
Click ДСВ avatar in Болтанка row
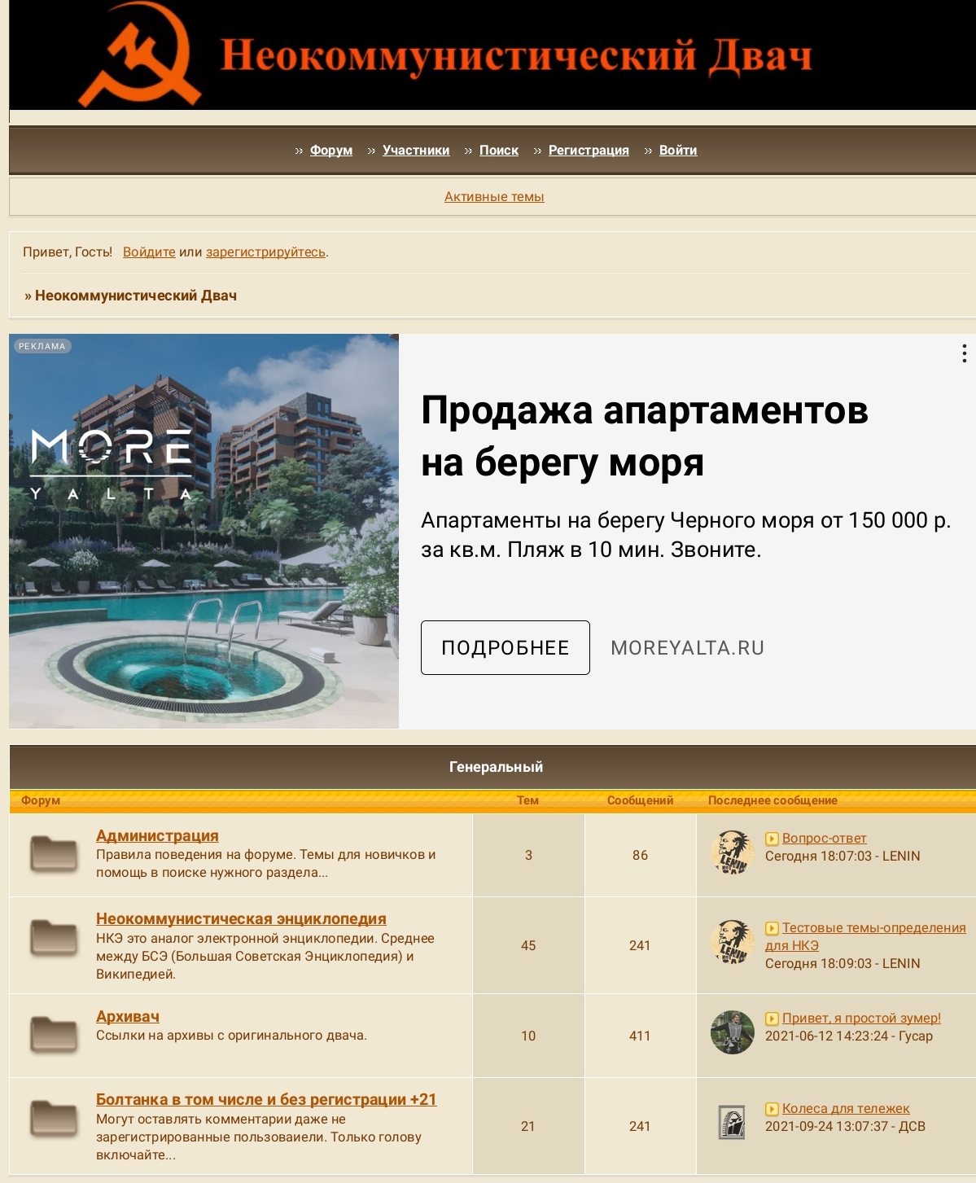(x=733, y=1123)
